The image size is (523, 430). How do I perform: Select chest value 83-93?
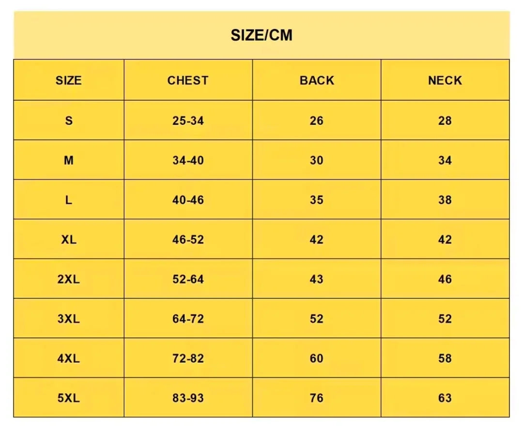188,398
